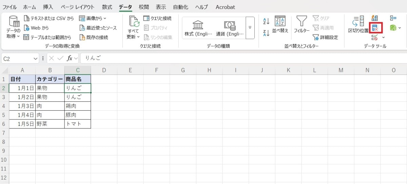Image resolution: width=407 pixels, height=184 pixels.
Task: Expand the Name Box dropdown arrow
Action: click(36, 59)
